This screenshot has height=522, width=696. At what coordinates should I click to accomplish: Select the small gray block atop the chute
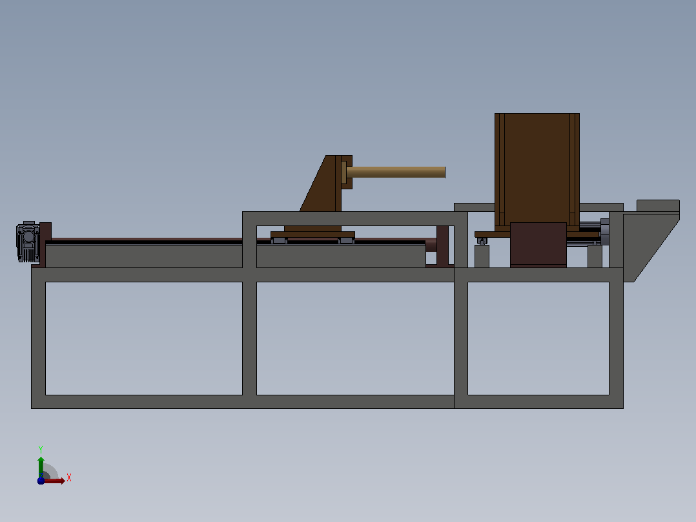(x=658, y=205)
